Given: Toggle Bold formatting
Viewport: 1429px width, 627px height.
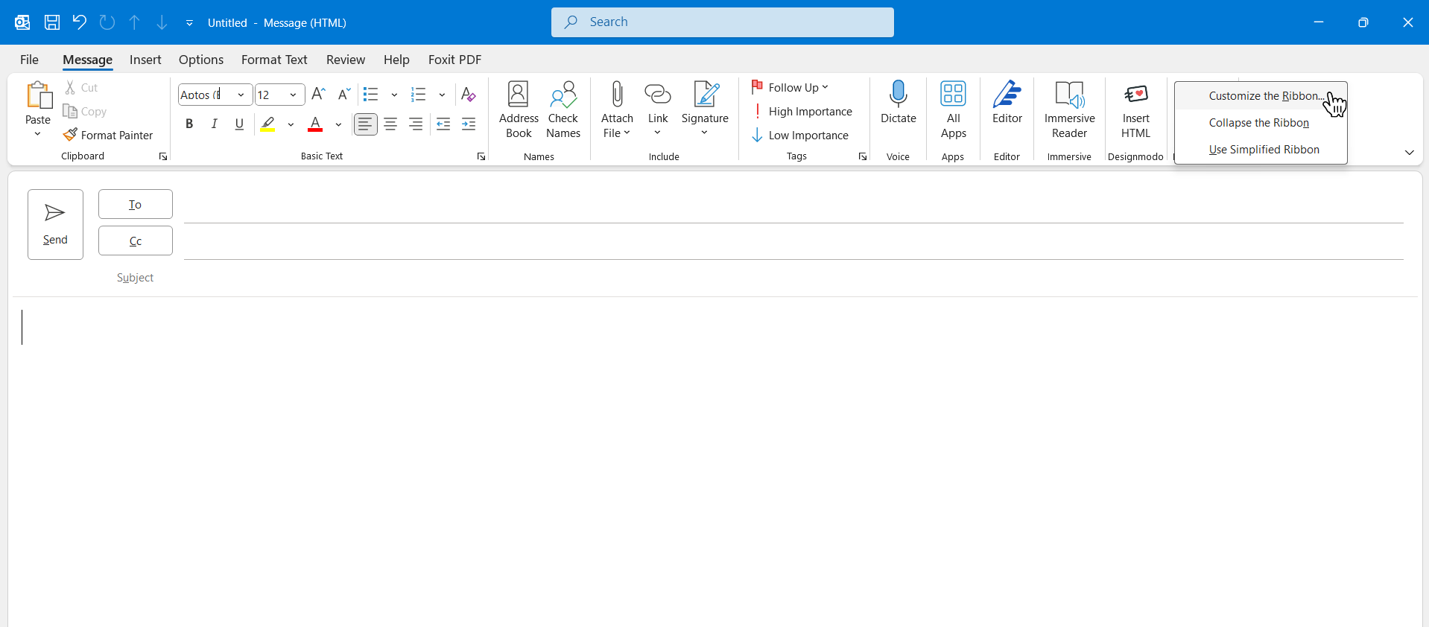Looking at the screenshot, I should click(189, 124).
